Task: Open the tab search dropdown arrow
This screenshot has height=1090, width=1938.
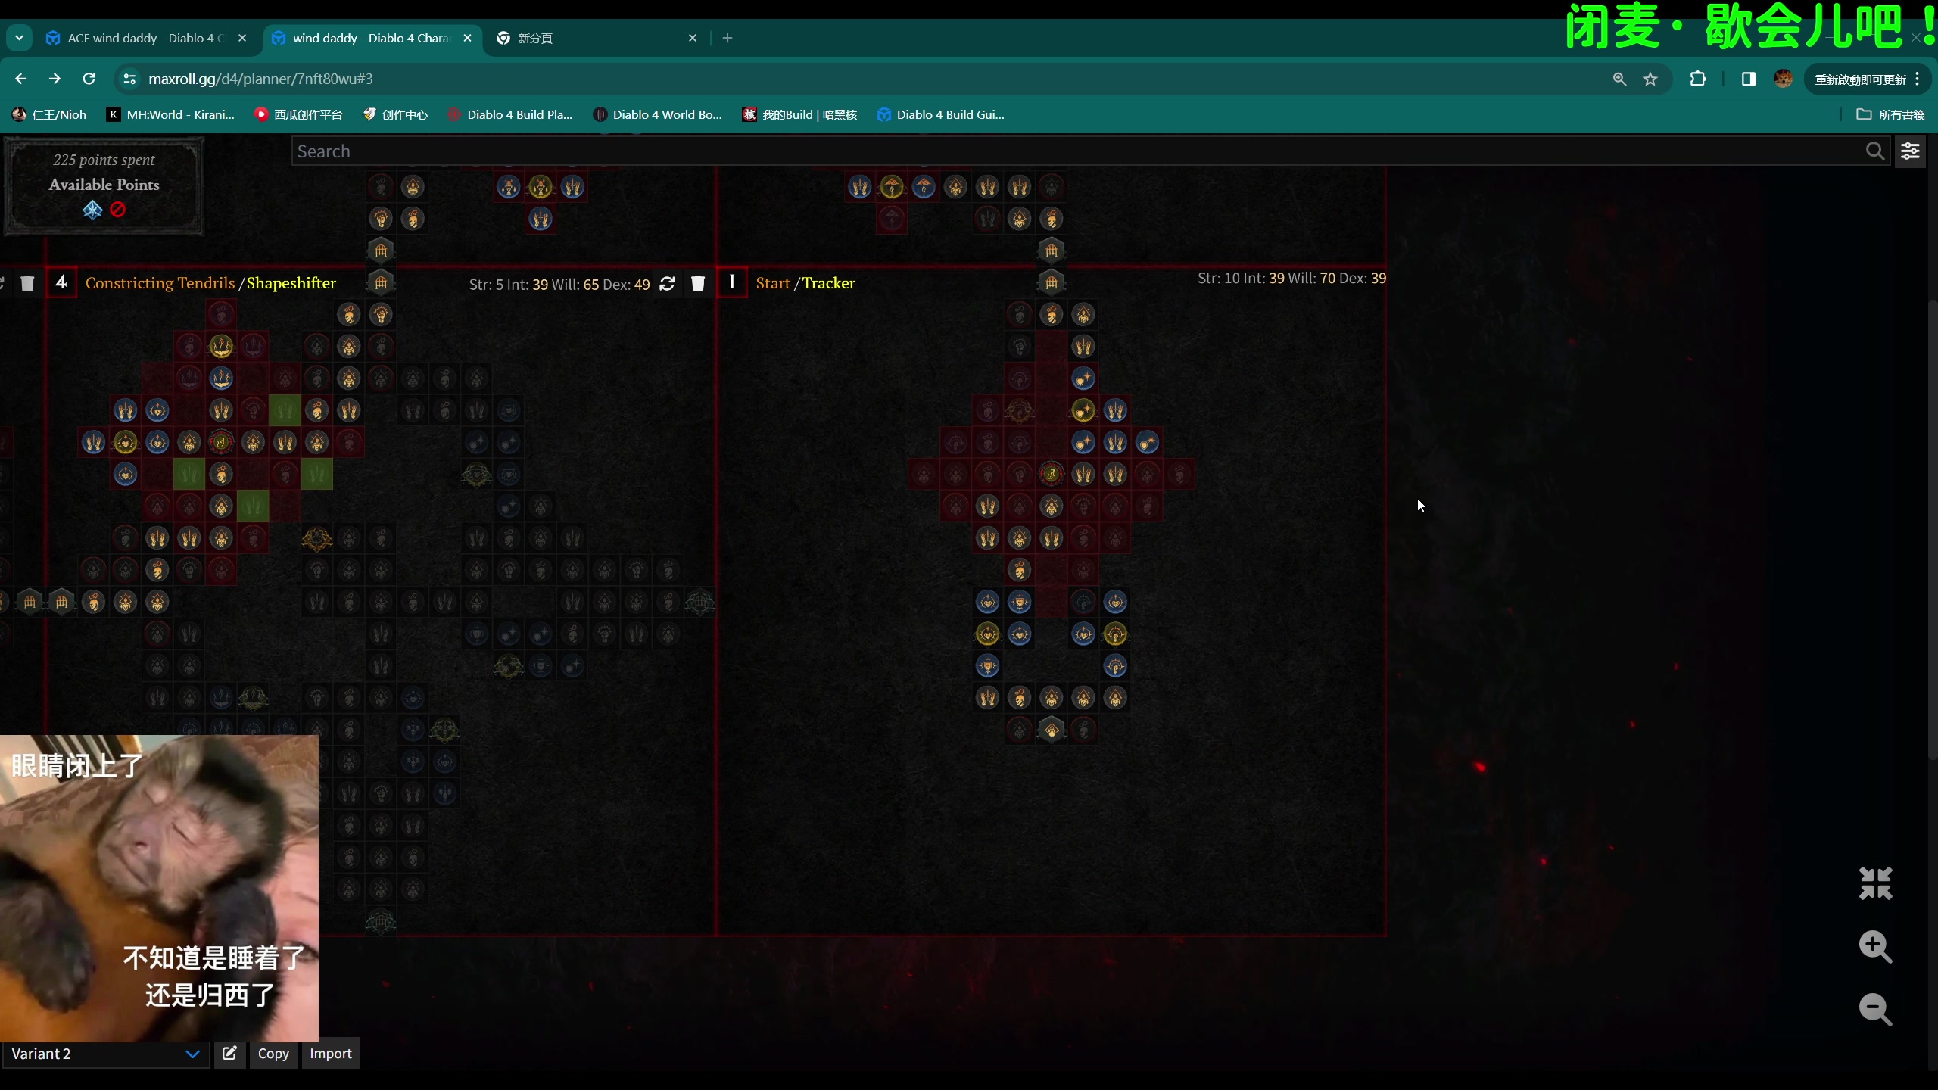Action: [19, 38]
